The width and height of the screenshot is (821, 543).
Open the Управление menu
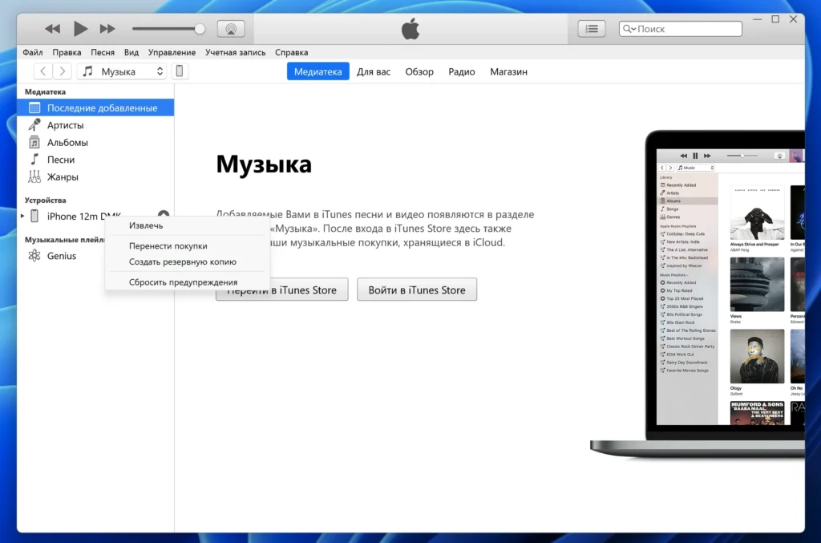(x=172, y=52)
